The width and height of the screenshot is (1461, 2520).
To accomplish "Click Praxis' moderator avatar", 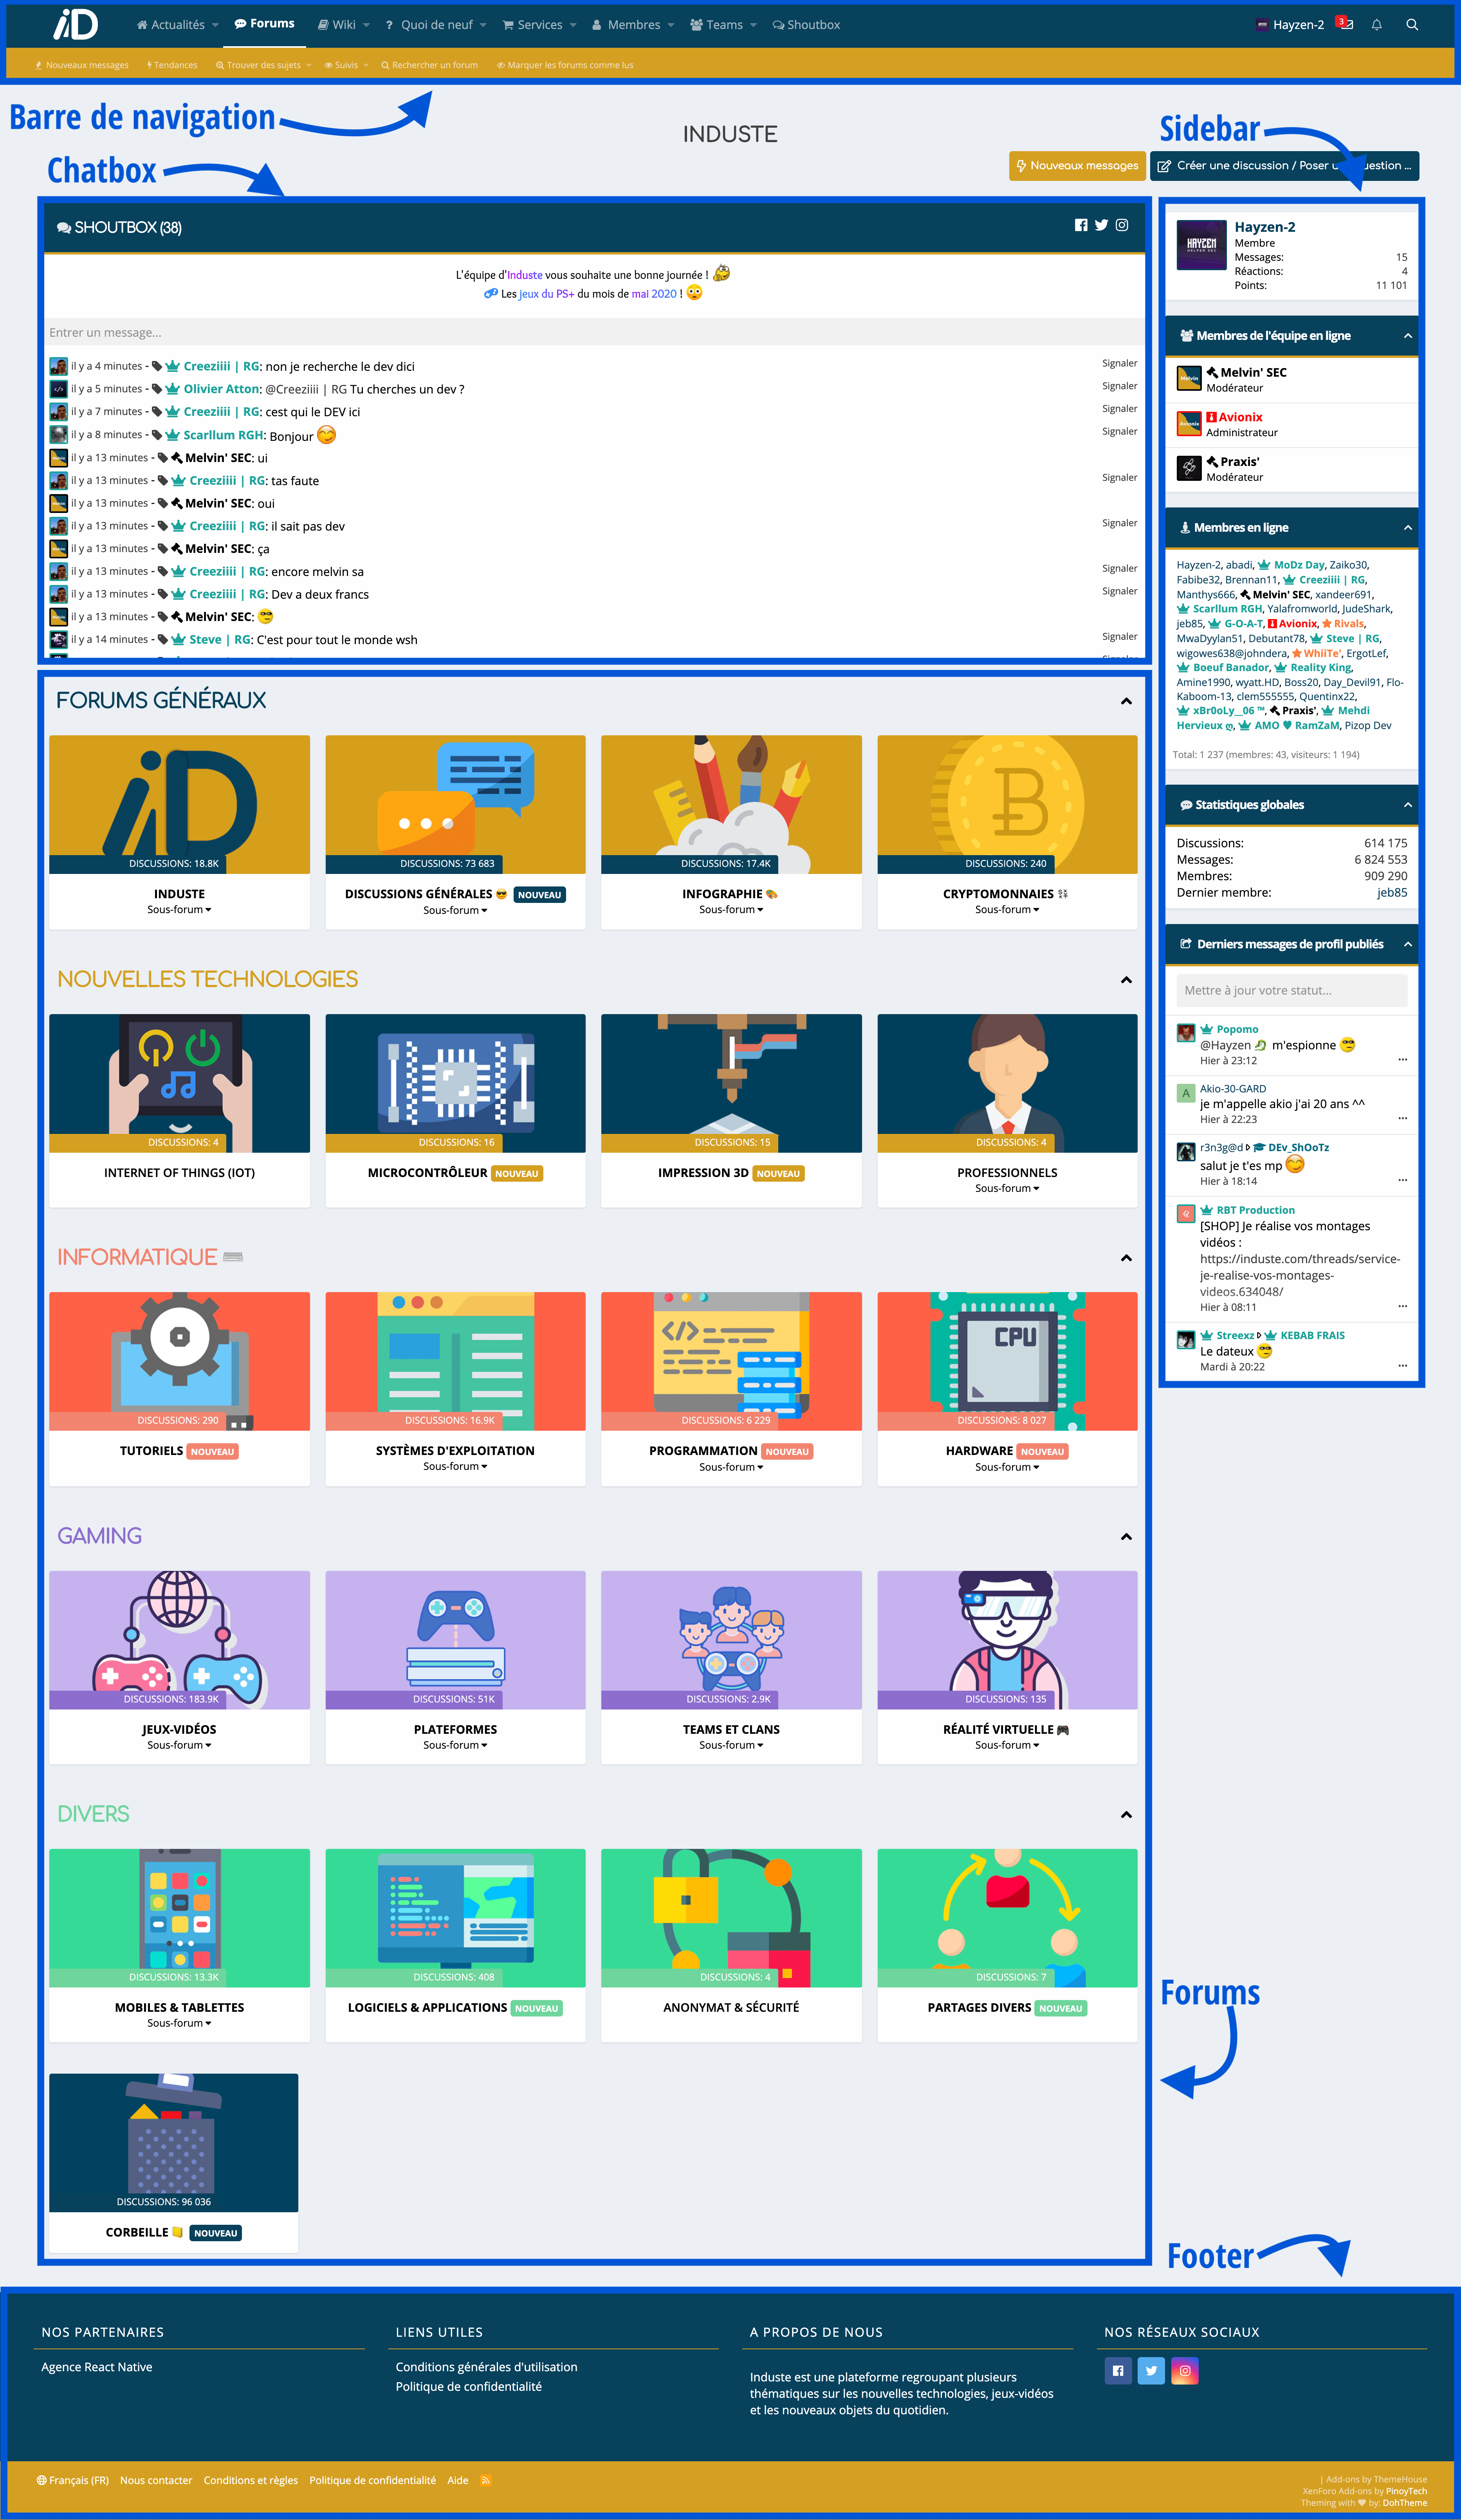I will [1188, 468].
